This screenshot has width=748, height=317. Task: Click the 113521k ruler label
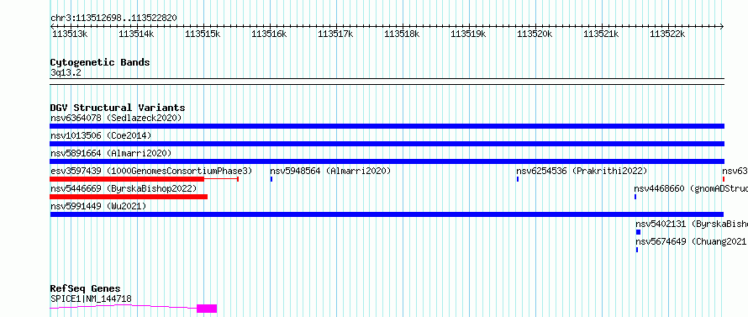[x=601, y=34]
